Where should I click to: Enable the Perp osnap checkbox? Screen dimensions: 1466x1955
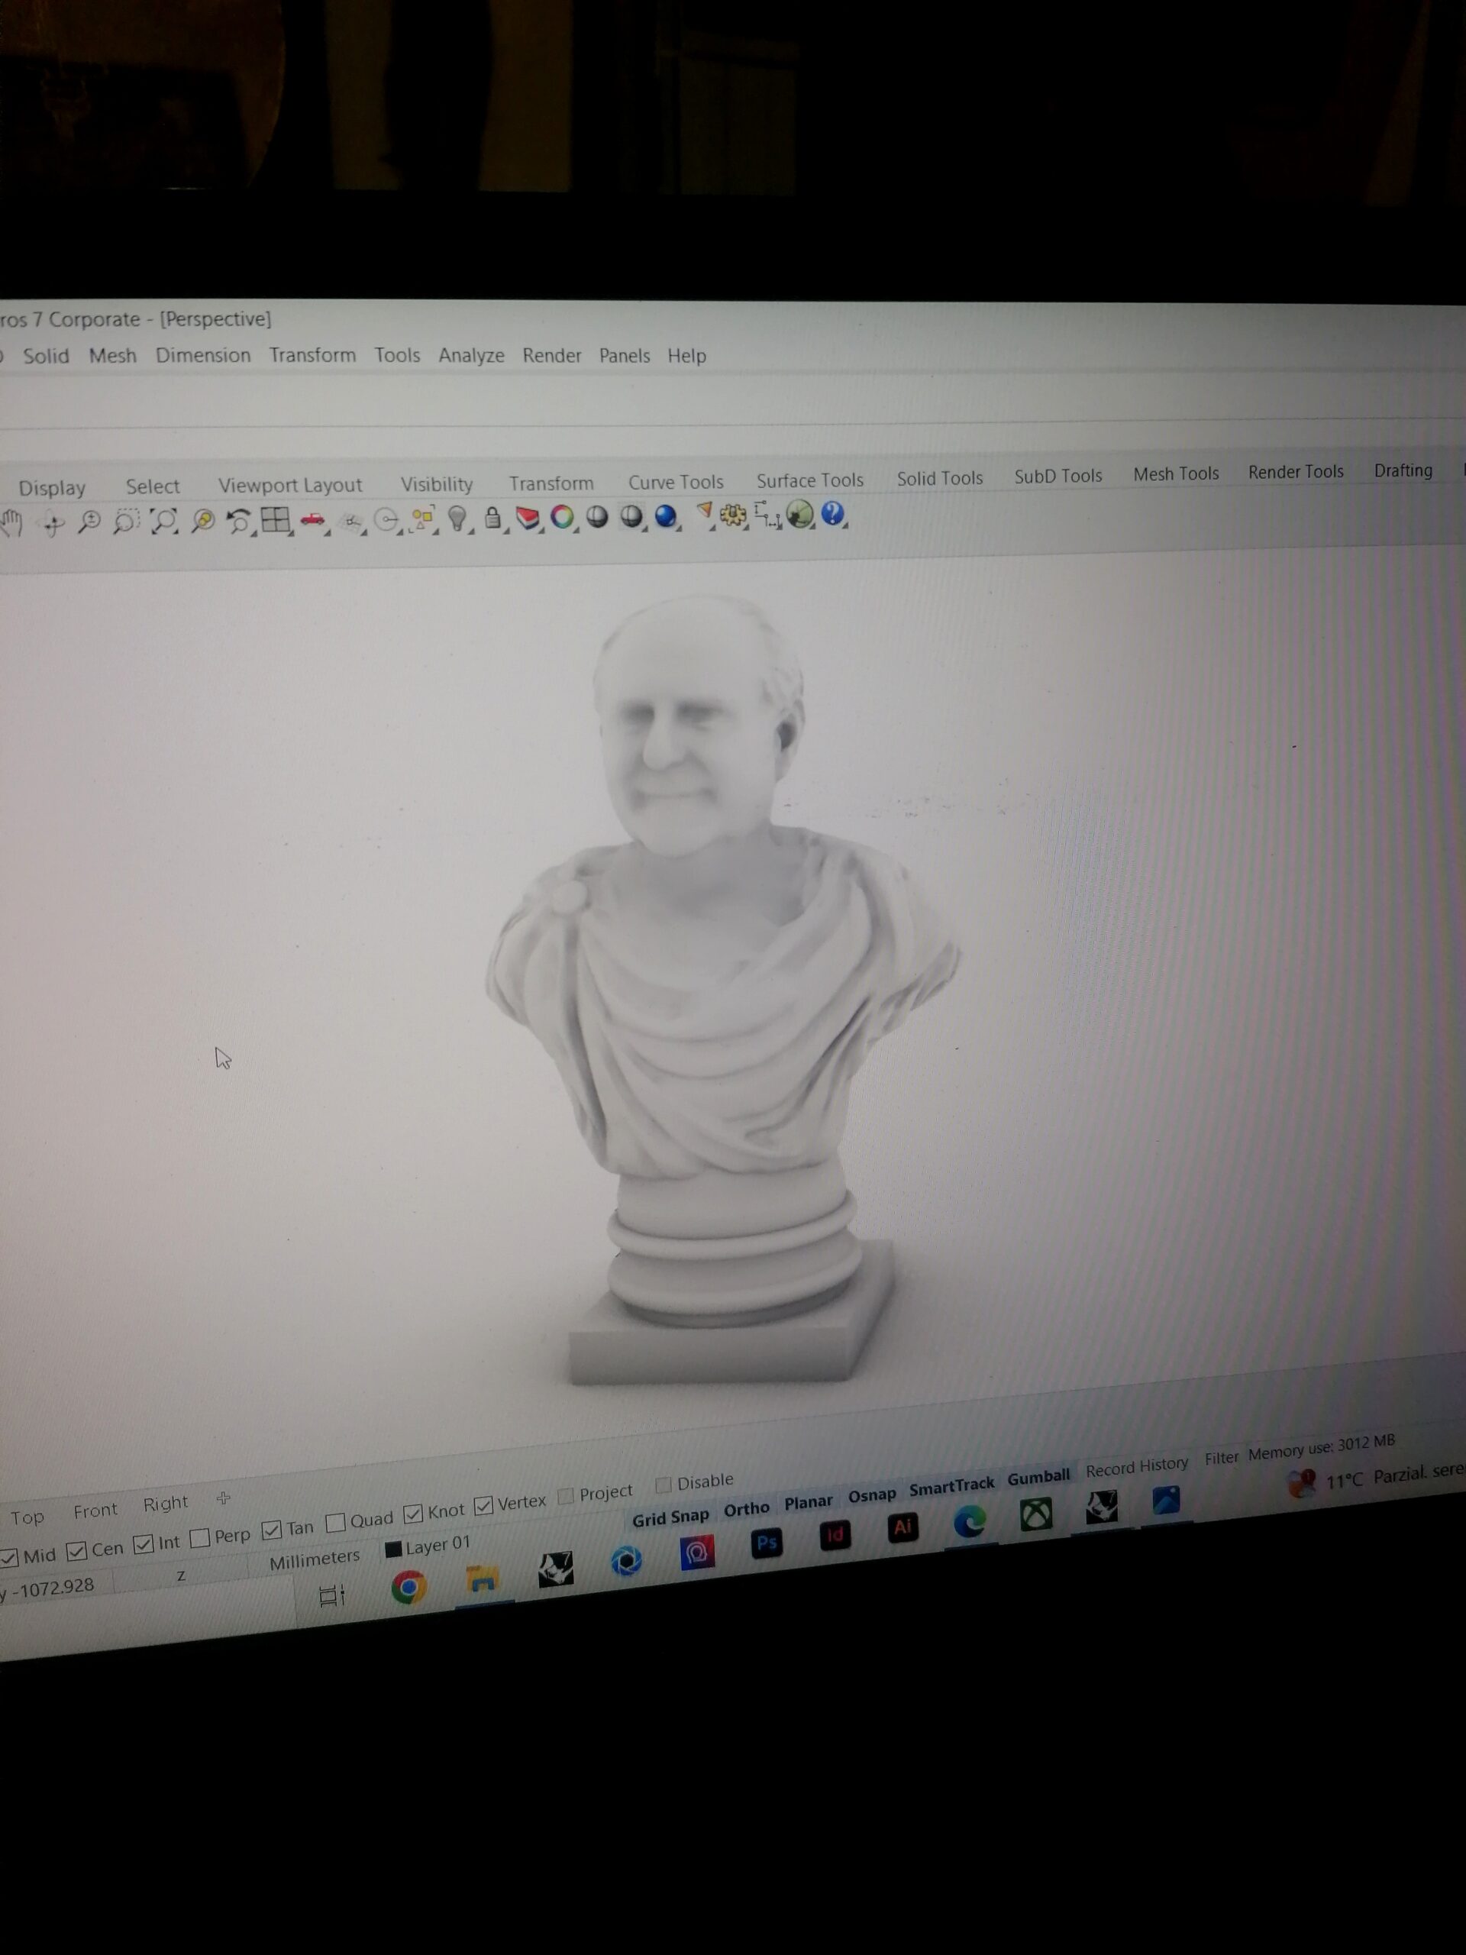click(x=201, y=1538)
